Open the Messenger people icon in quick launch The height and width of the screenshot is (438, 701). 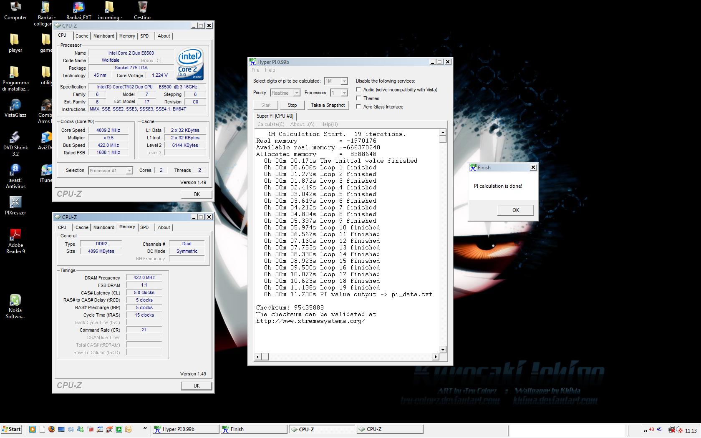[x=80, y=429]
